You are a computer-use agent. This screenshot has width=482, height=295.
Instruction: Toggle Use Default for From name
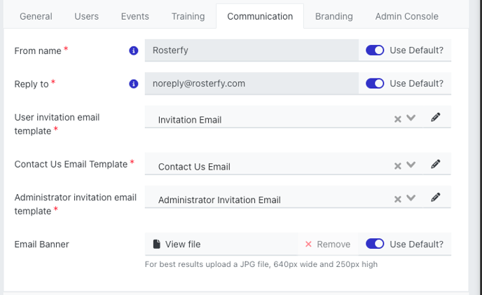pos(375,50)
